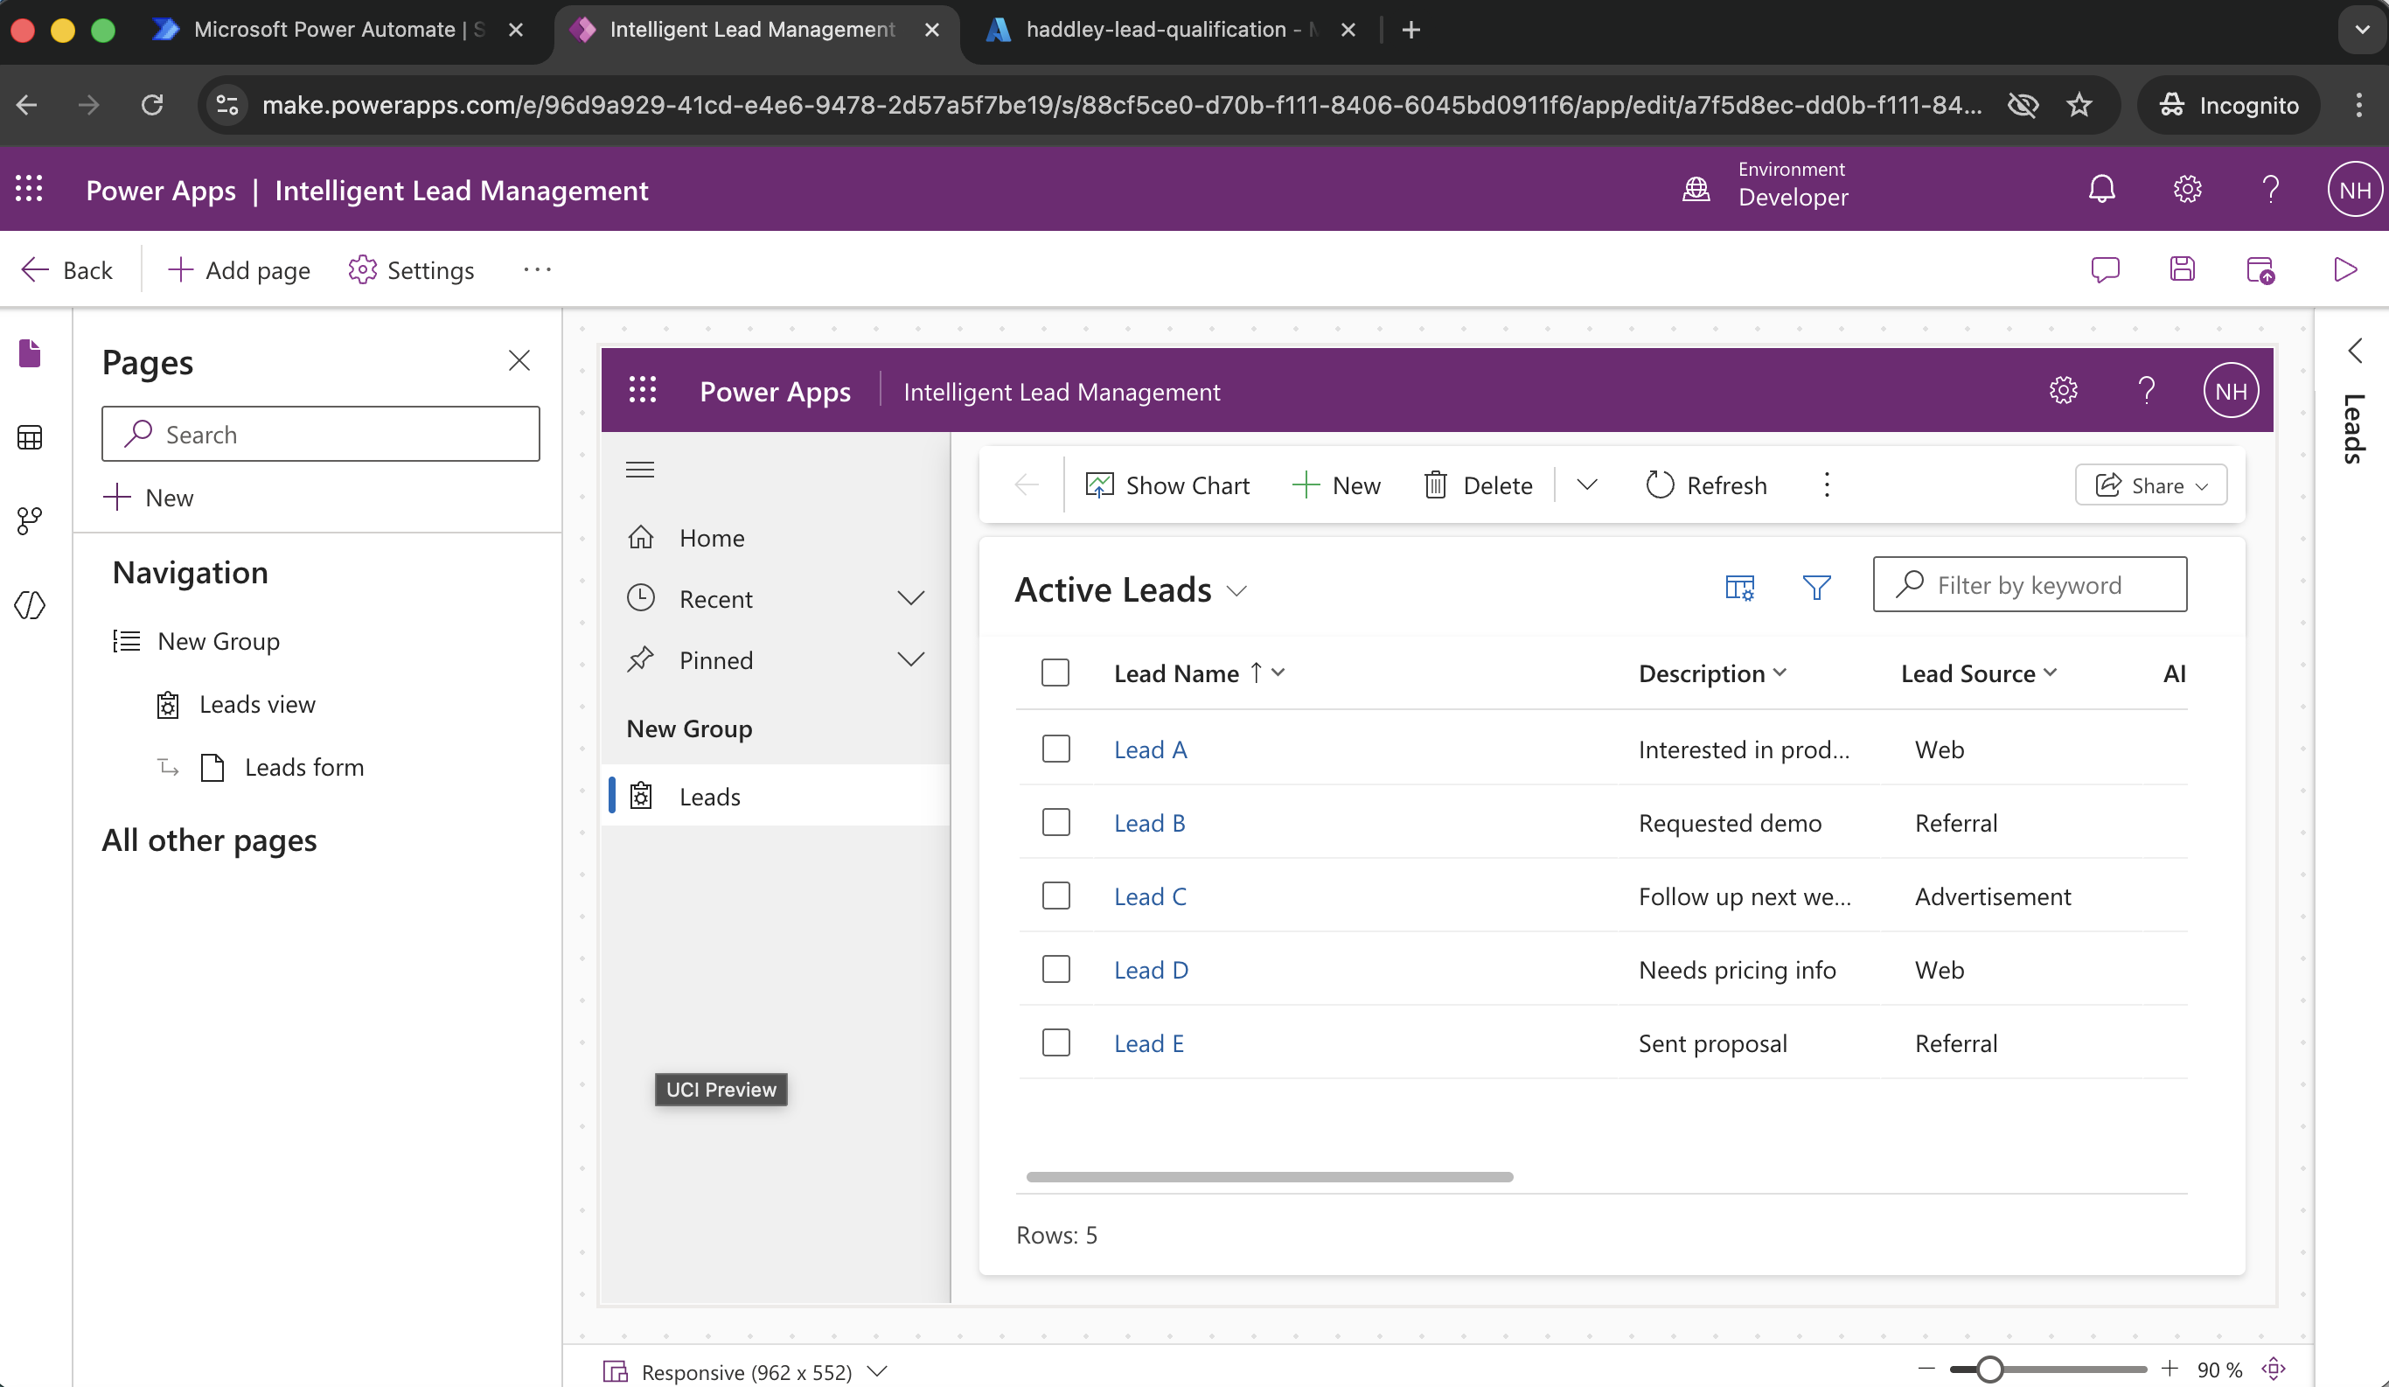Click the Save icon in the command bar
This screenshot has width=2389, height=1387.
coord(2182,269)
